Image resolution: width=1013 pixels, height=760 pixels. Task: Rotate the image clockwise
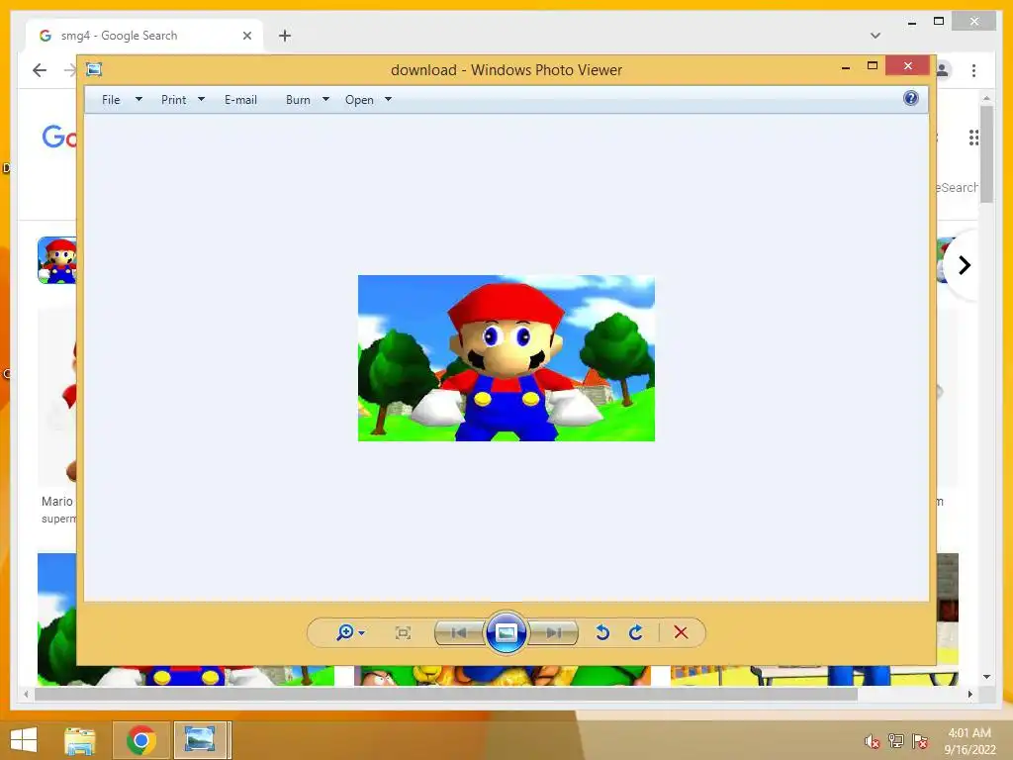(636, 632)
